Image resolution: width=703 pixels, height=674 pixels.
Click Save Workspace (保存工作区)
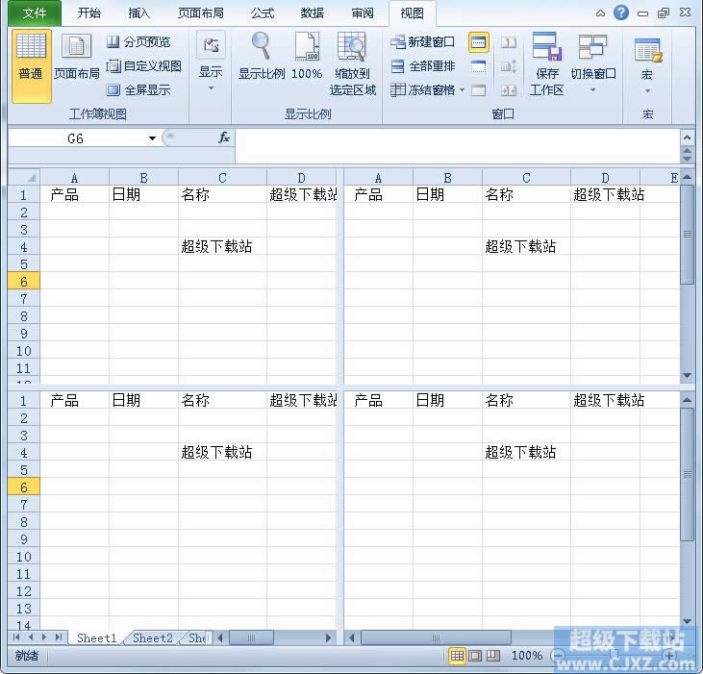546,64
